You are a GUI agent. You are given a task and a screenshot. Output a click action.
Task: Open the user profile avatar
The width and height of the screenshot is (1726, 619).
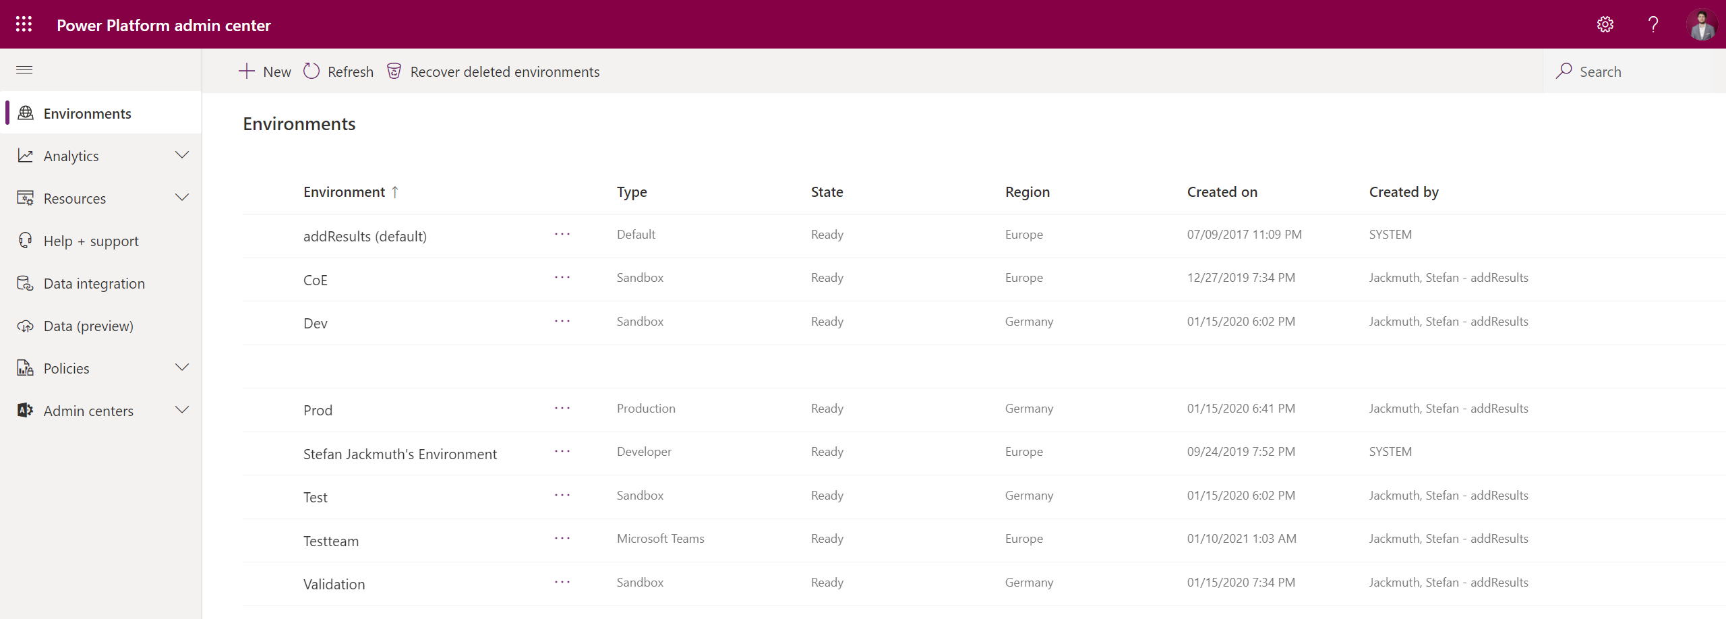tap(1702, 25)
